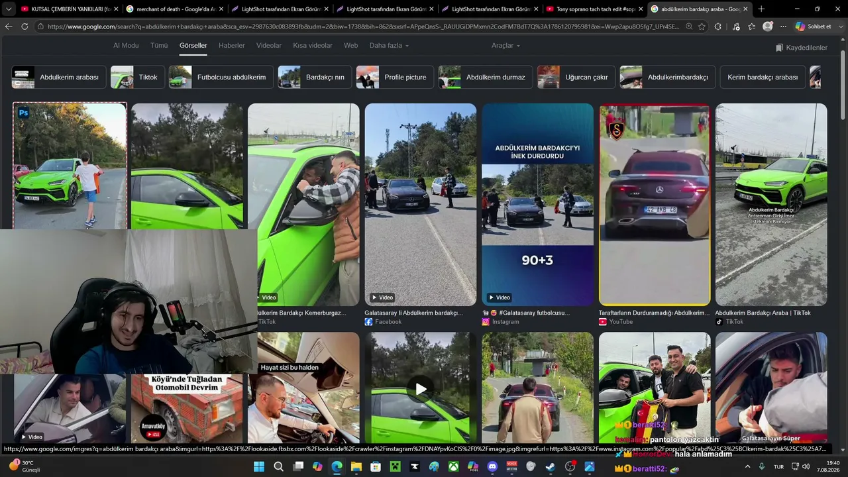The height and width of the screenshot is (477, 848).
Task: Open Voicemeeter from the taskbar
Action: point(511,466)
